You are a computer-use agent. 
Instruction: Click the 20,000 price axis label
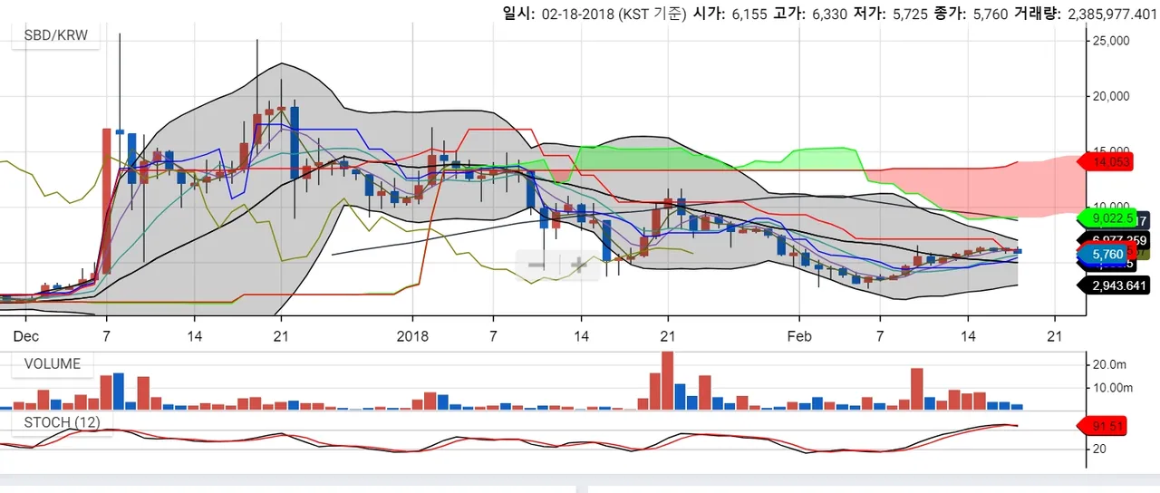[x=1111, y=96]
